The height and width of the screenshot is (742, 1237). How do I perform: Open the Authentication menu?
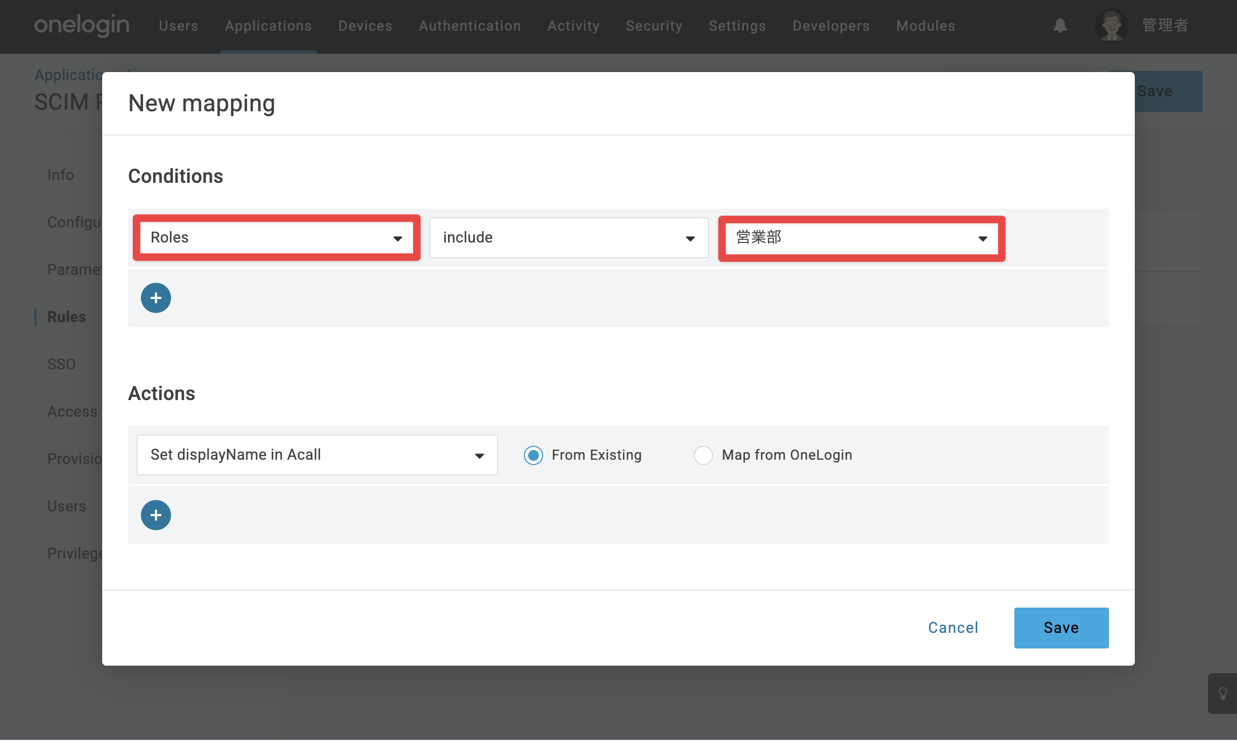pos(470,26)
